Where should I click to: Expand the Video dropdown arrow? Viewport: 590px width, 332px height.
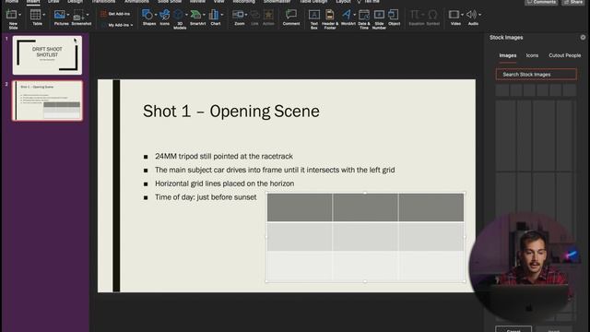pos(463,15)
